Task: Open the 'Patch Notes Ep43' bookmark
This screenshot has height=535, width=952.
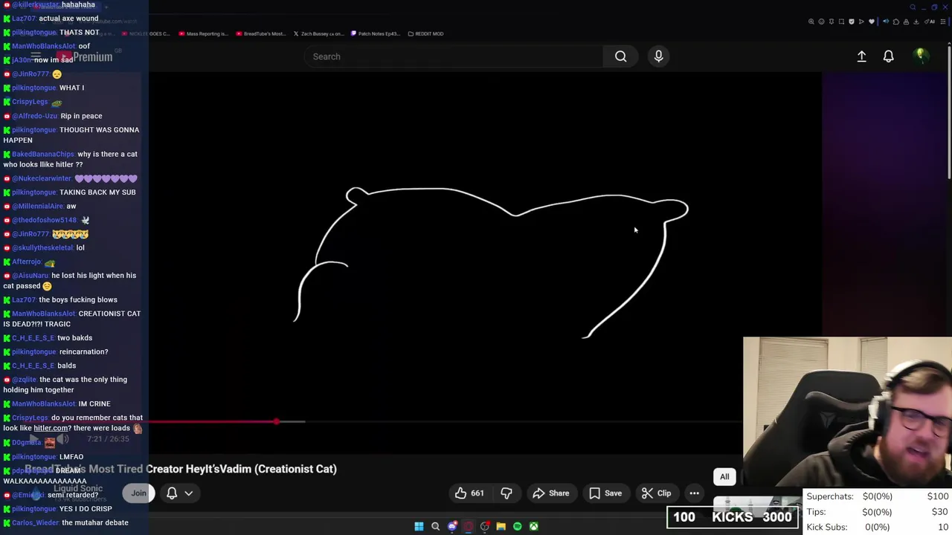Action: tap(375, 33)
